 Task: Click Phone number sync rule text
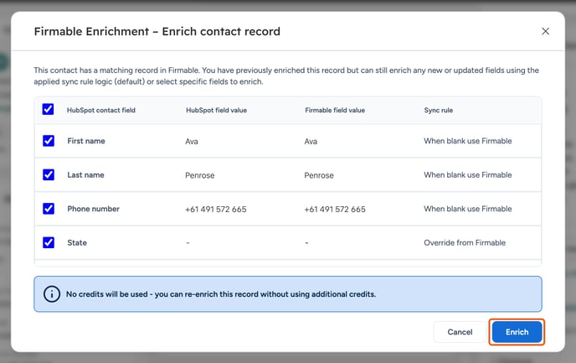(x=468, y=209)
